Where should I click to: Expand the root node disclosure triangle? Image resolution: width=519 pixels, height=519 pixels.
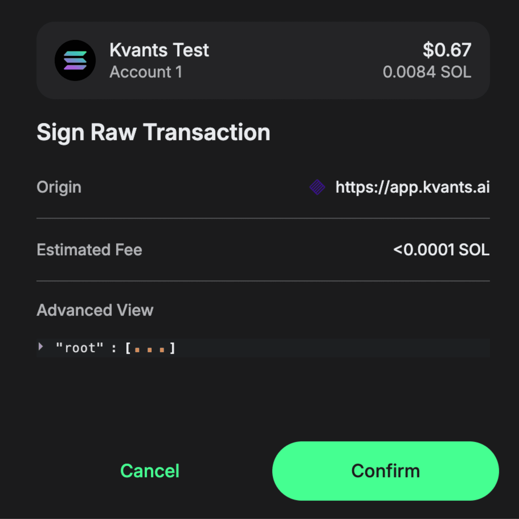(41, 346)
